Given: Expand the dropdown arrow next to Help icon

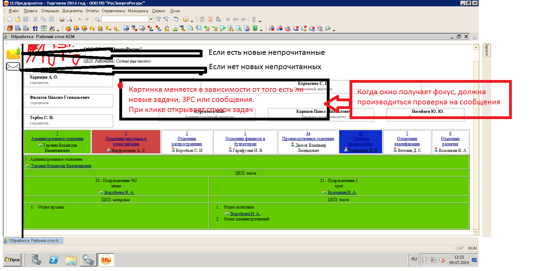Looking at the screenshot, I should point(192,21).
